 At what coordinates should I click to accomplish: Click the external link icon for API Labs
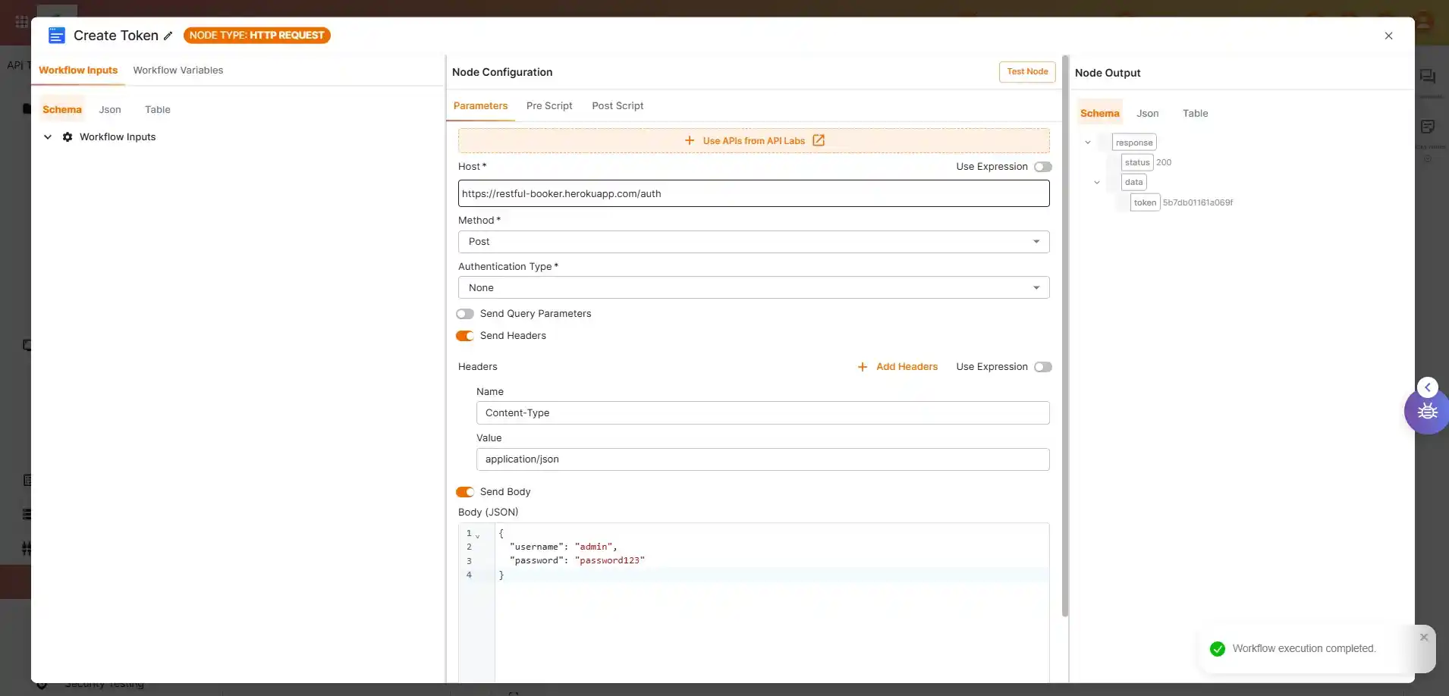coord(819,140)
